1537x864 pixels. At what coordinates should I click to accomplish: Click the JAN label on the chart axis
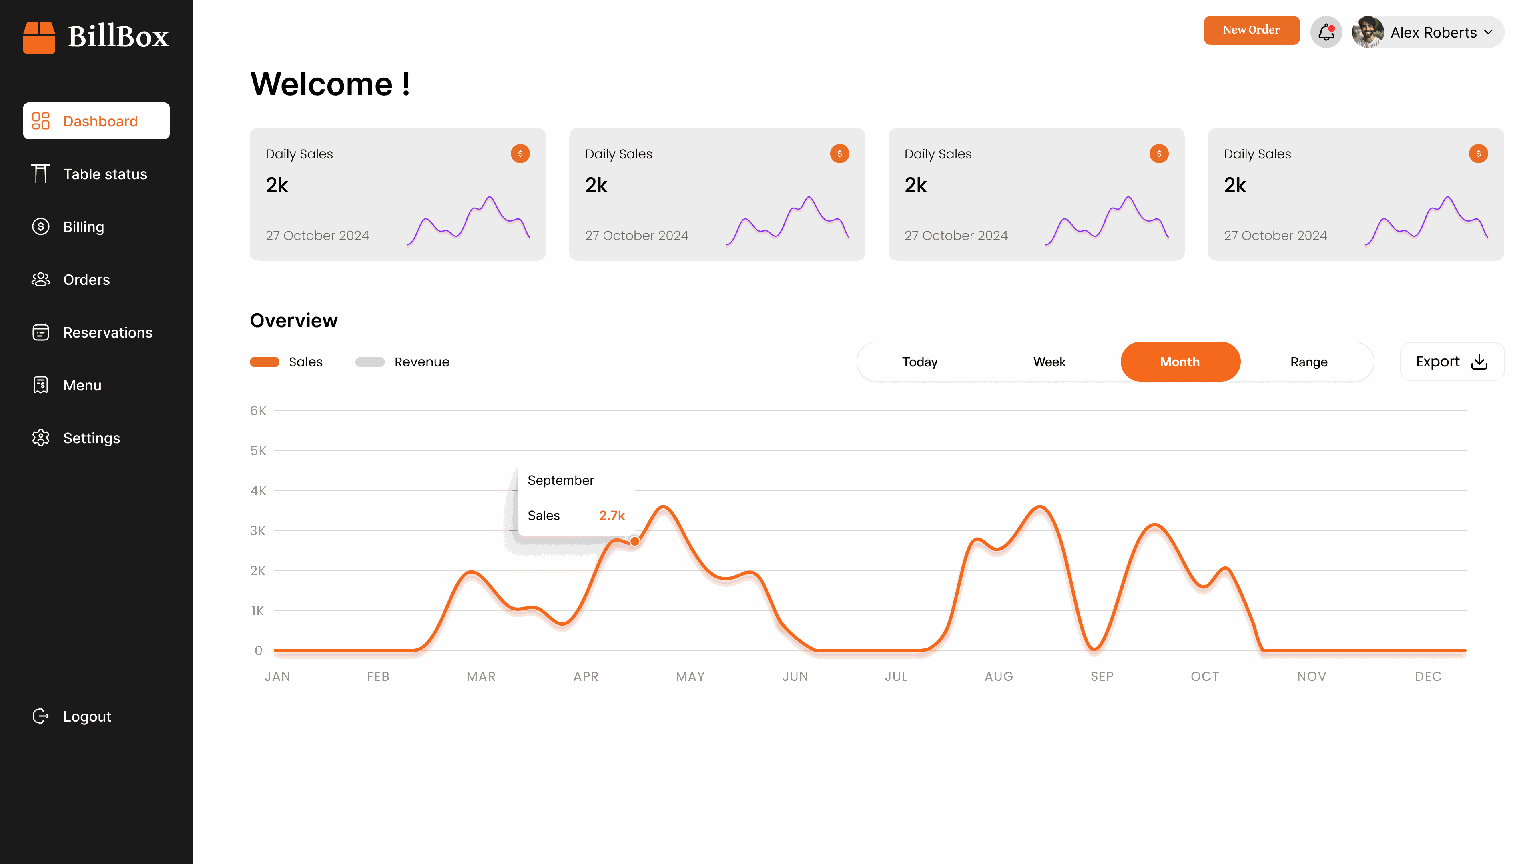pyautogui.click(x=277, y=676)
